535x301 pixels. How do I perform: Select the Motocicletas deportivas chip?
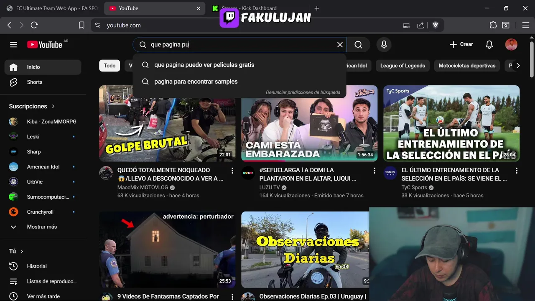pyautogui.click(x=467, y=66)
